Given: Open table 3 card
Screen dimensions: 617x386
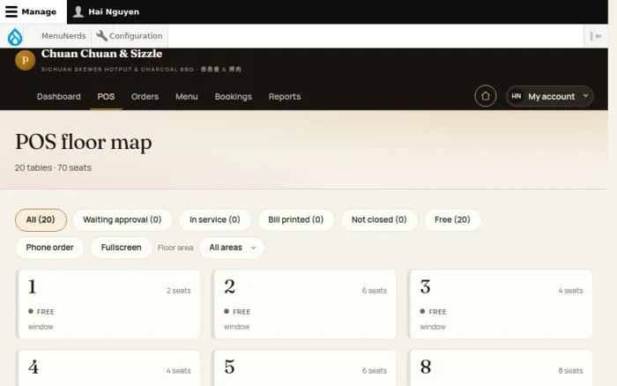Looking at the screenshot, I should click(x=500, y=304).
